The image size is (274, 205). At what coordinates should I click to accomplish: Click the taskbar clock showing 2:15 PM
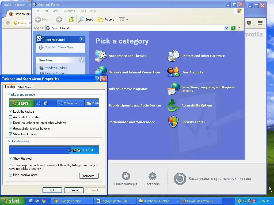tap(264, 201)
